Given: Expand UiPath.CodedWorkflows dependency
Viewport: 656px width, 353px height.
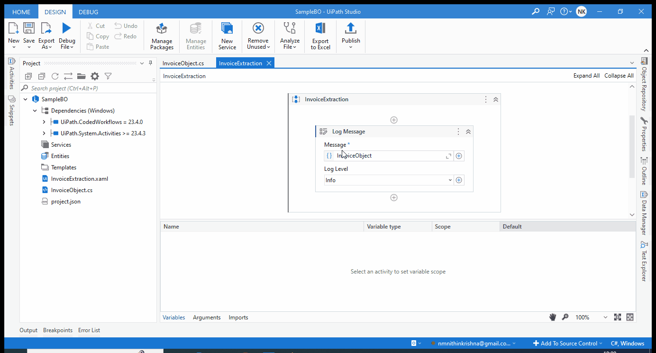Looking at the screenshot, I should point(44,122).
